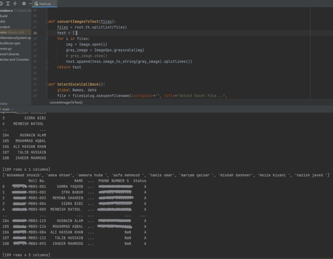Close the main run tab
The image size is (333, 259).
pyautogui.click(x=12, y=109)
